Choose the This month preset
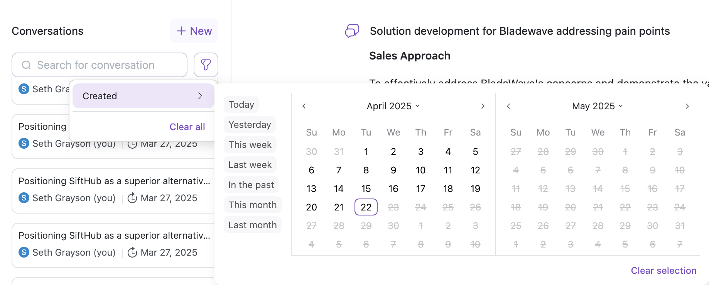Screen dimensions: 709x285 [x=252, y=205]
